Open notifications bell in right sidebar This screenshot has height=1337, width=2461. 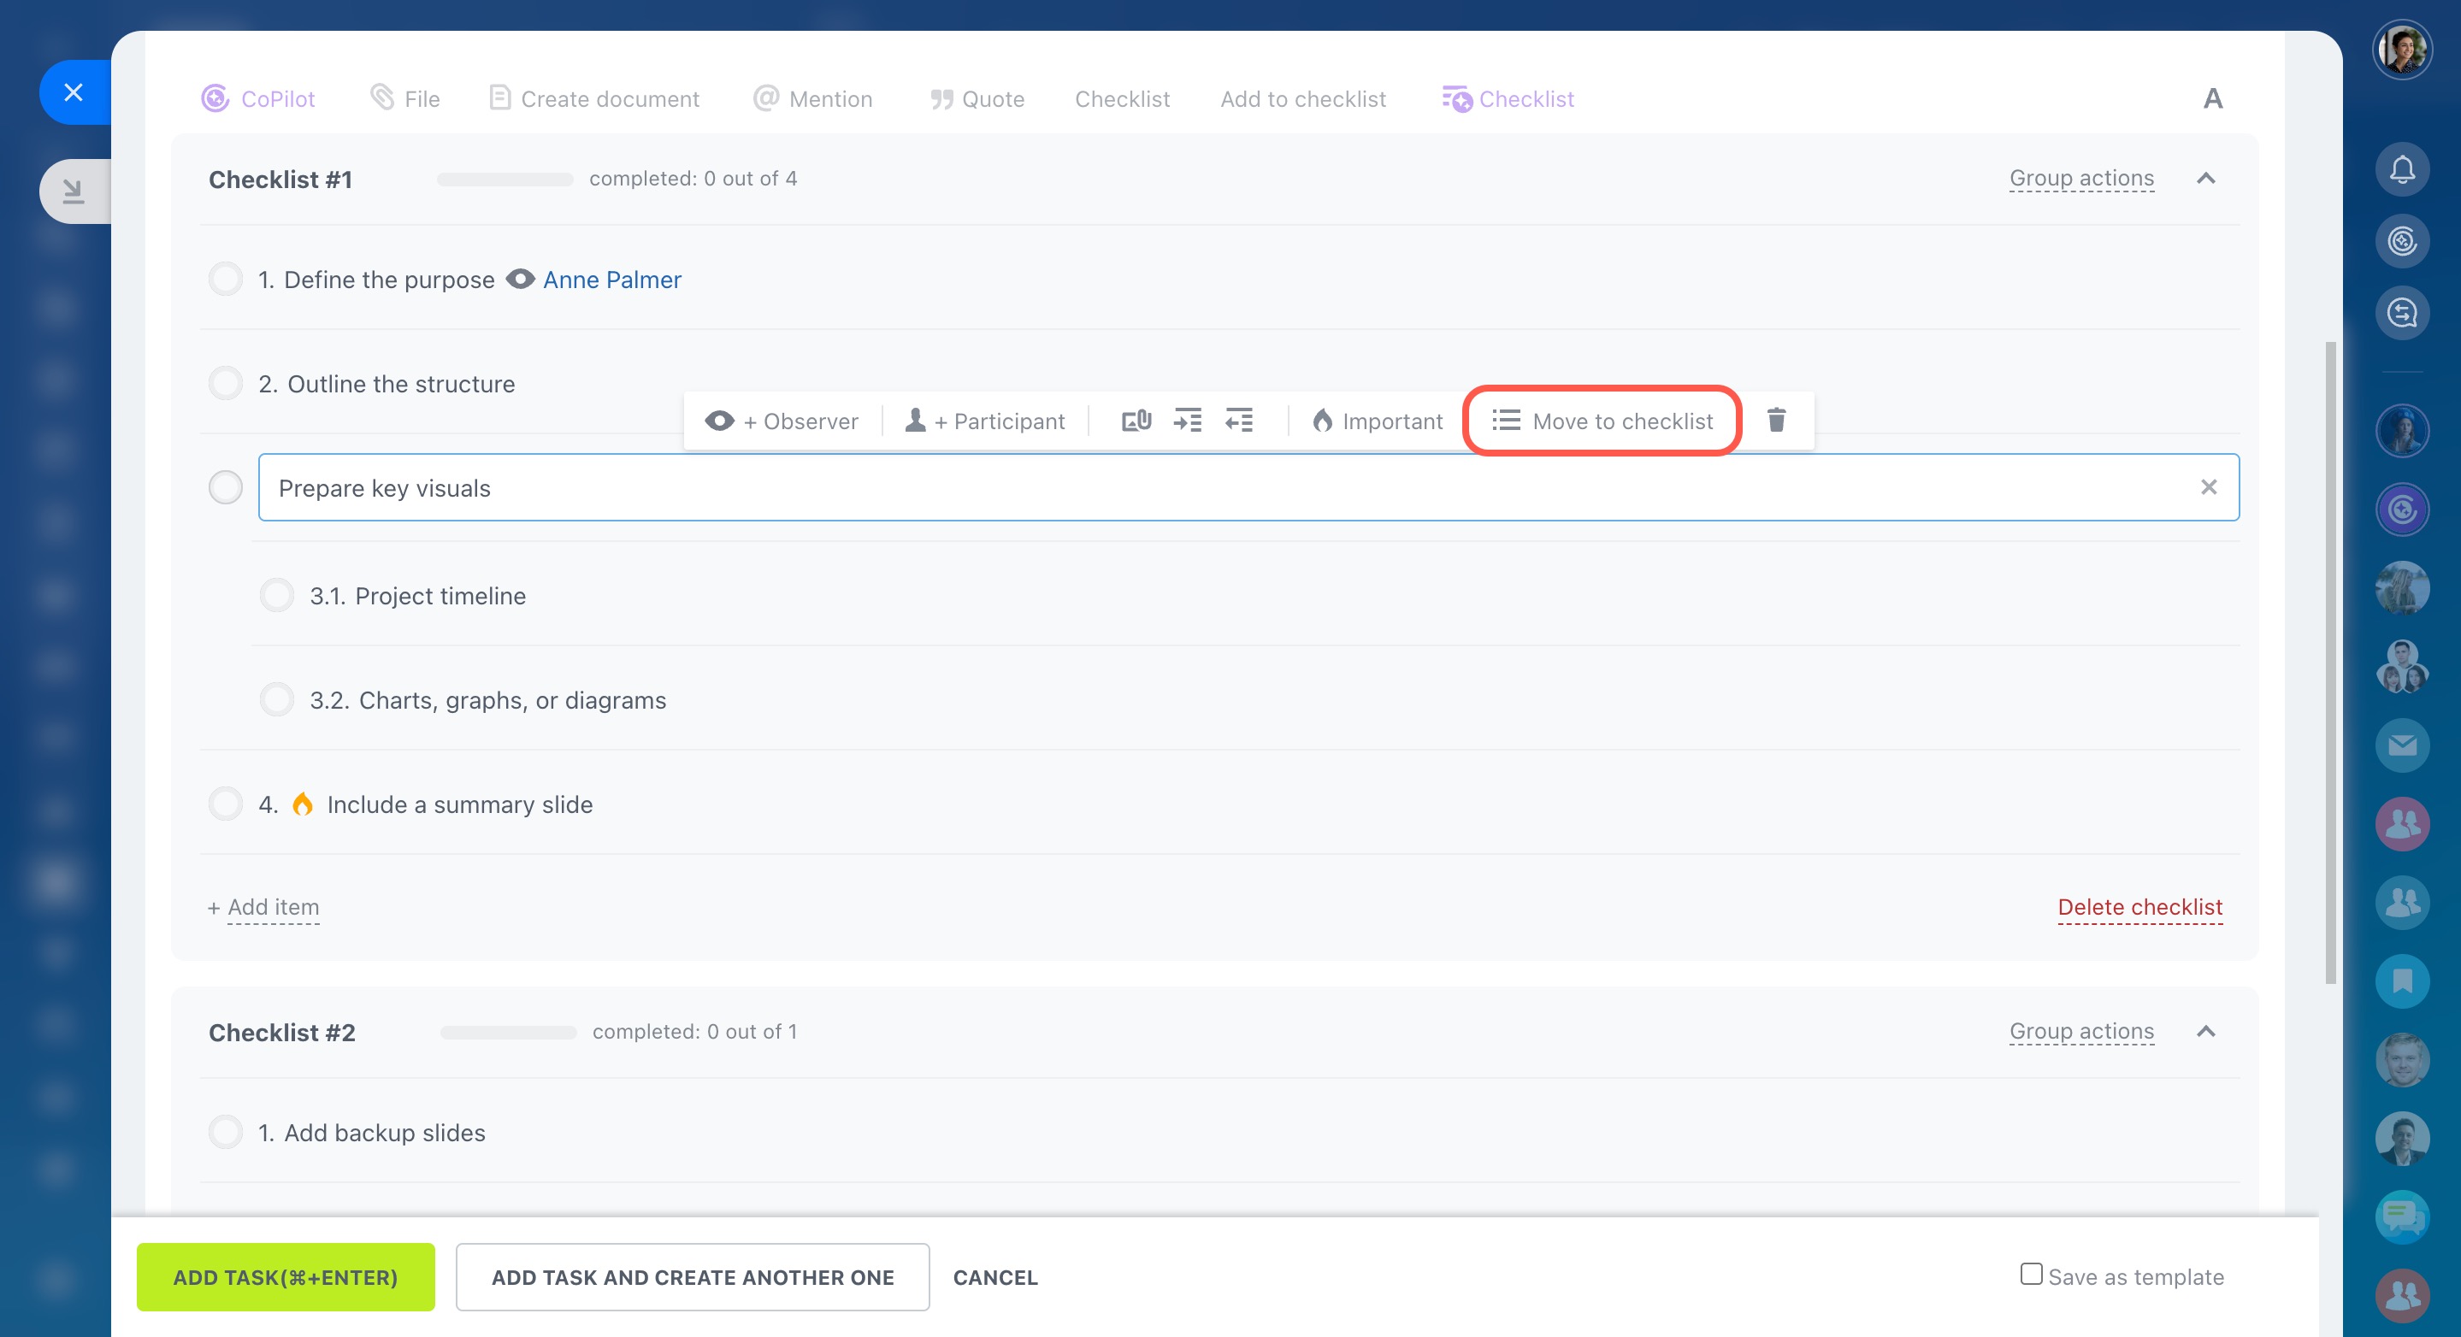coord(2402,170)
